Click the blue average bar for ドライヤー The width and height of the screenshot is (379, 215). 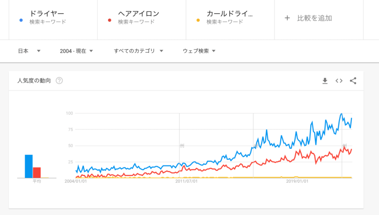28,167
